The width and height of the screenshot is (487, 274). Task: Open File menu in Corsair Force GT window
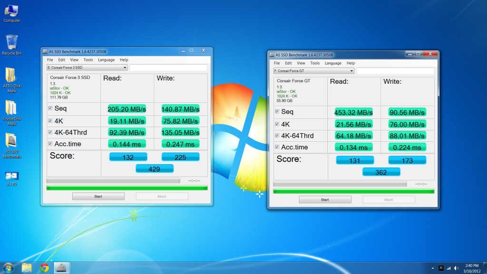click(277, 63)
